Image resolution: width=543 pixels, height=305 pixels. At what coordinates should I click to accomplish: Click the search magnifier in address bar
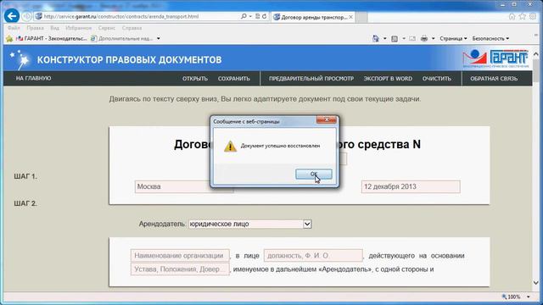click(244, 16)
